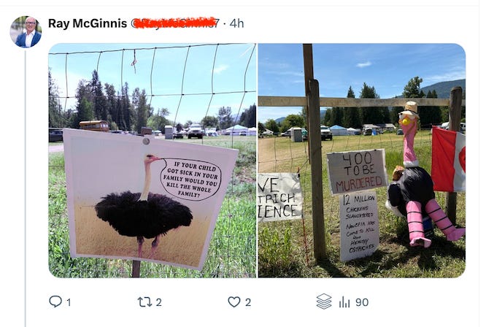
Task: Click the repost count showing 2
Action: pyautogui.click(x=158, y=302)
